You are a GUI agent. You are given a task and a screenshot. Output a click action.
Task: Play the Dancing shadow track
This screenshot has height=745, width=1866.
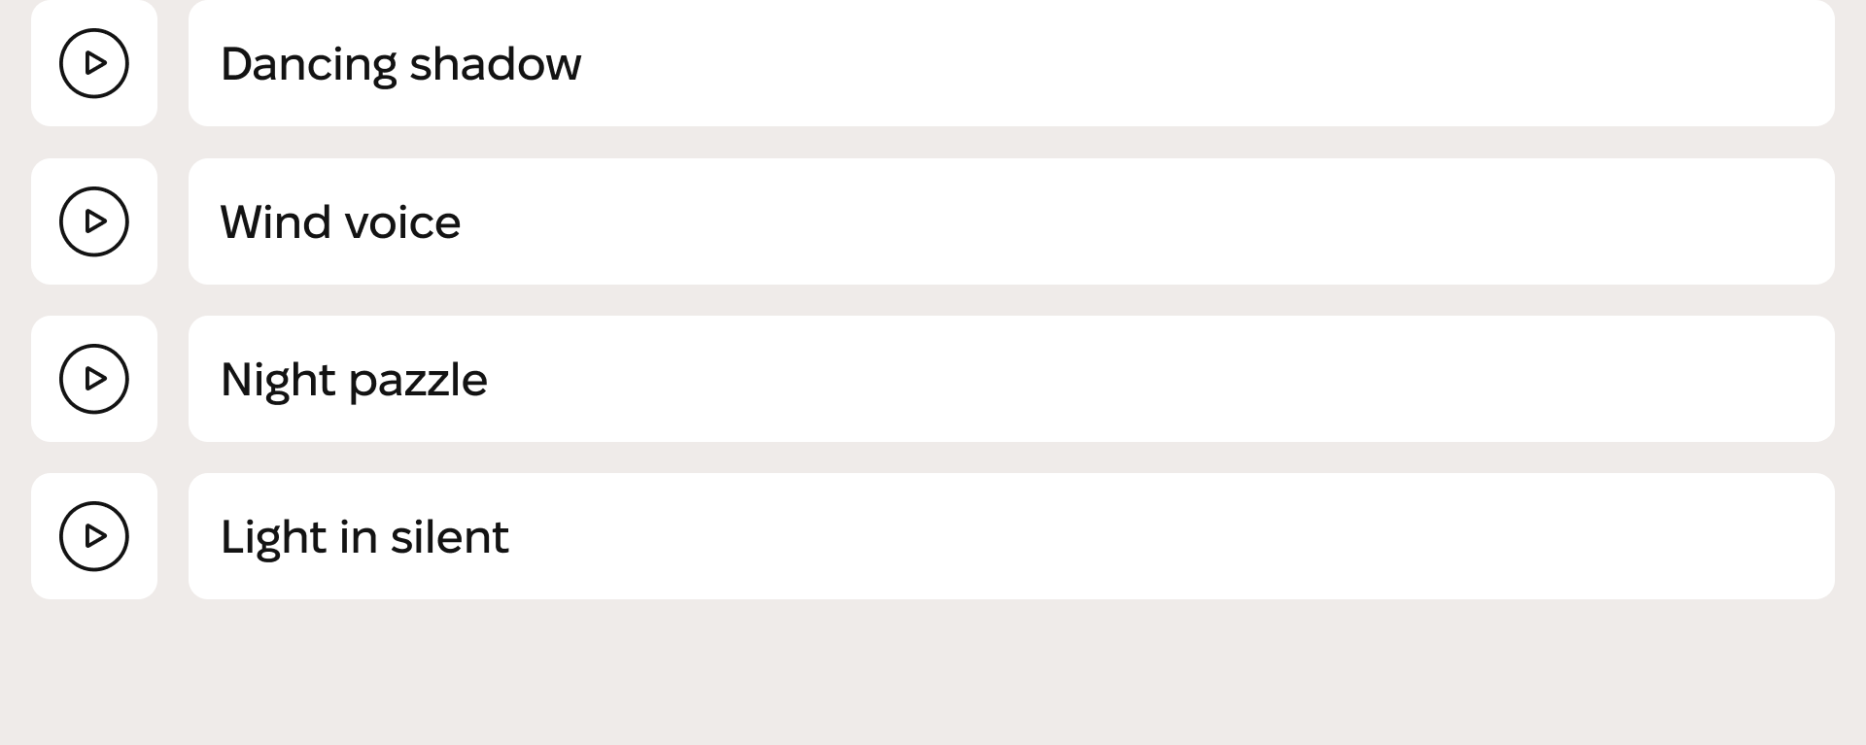click(x=94, y=63)
